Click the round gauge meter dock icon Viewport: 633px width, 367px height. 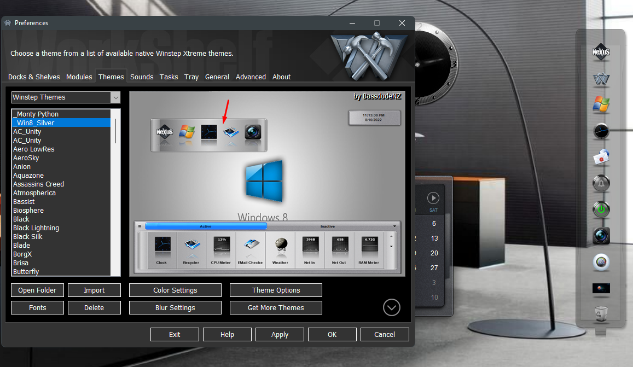point(601,262)
